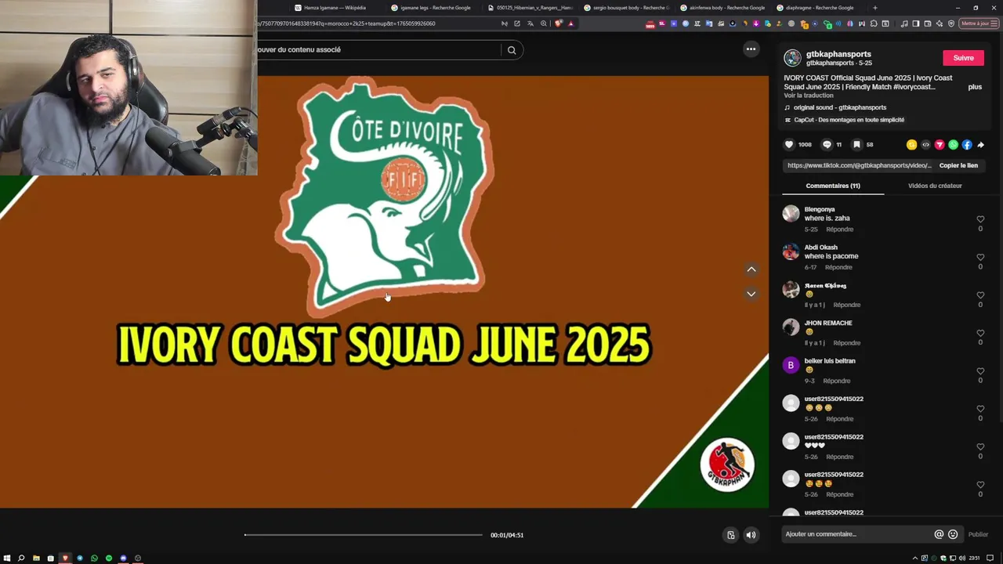1003x564 pixels.
Task: Click Voir la traduction link
Action: coord(809,96)
